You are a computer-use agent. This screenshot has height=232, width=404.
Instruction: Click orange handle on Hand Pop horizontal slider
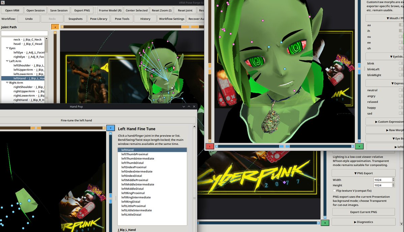pyautogui.click(x=36, y=128)
